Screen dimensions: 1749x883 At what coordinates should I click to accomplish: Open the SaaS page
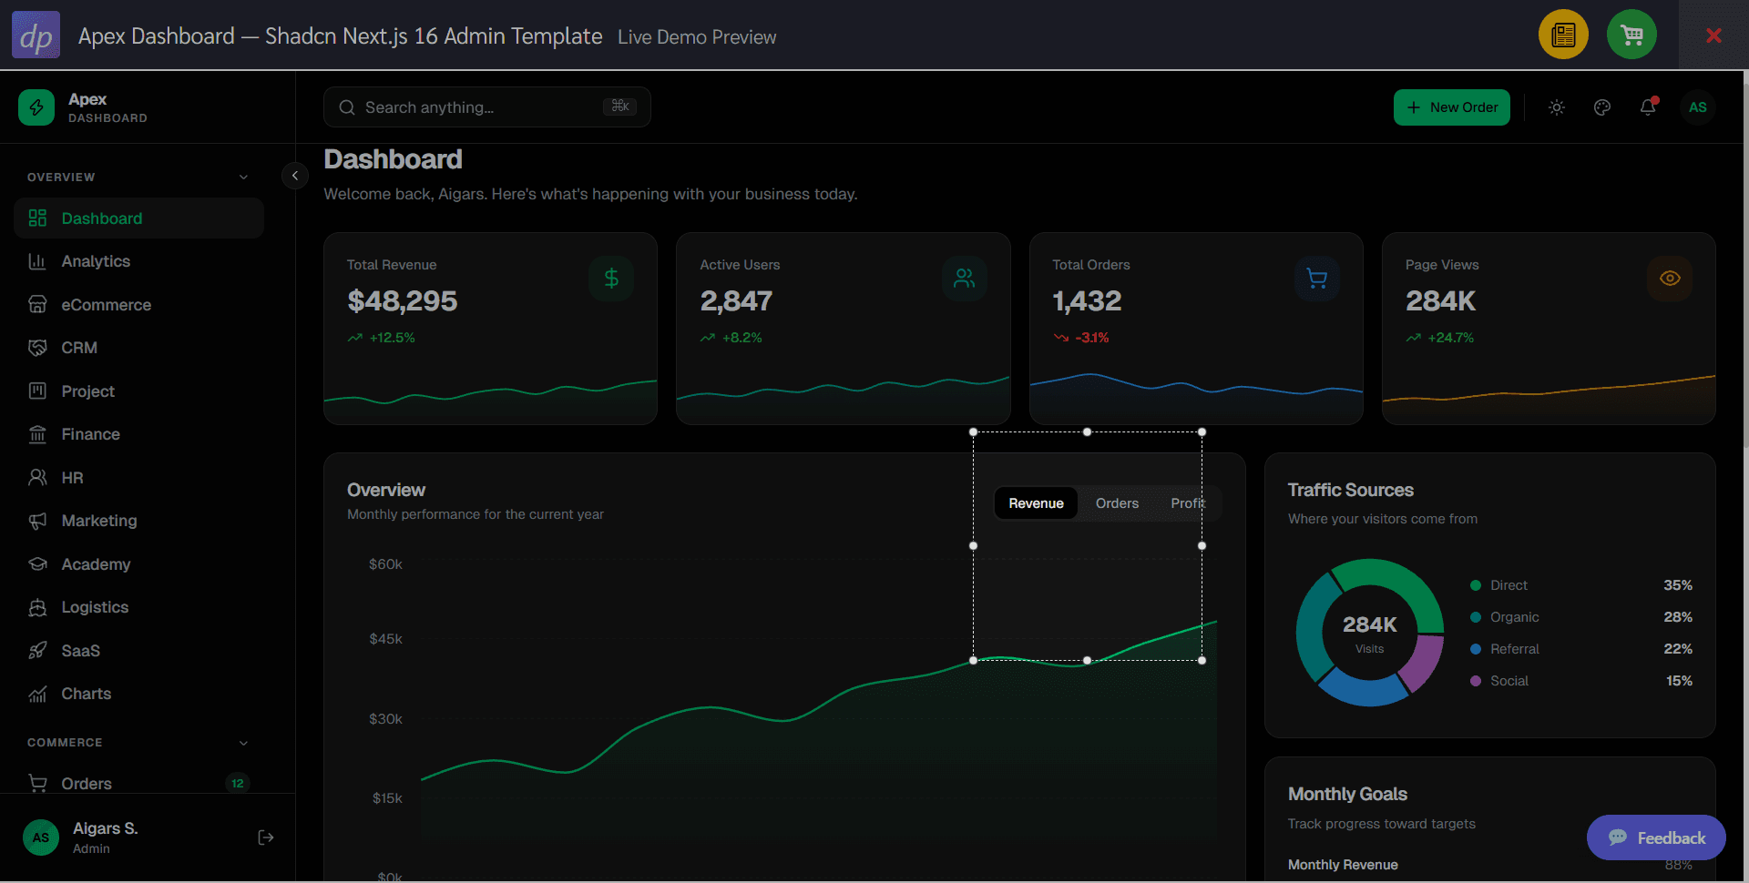coord(138,651)
